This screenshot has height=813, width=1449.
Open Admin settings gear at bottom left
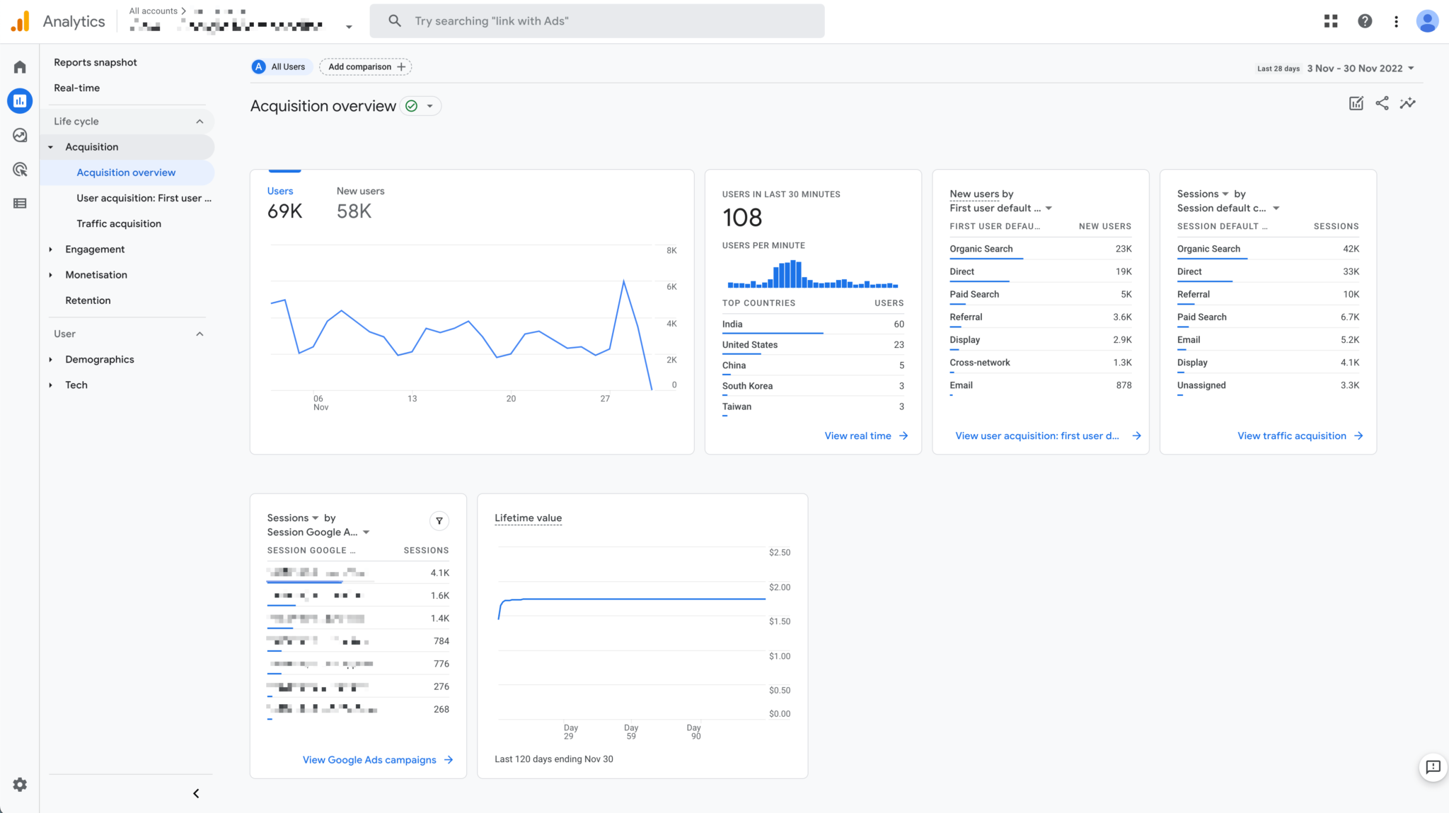point(19,785)
